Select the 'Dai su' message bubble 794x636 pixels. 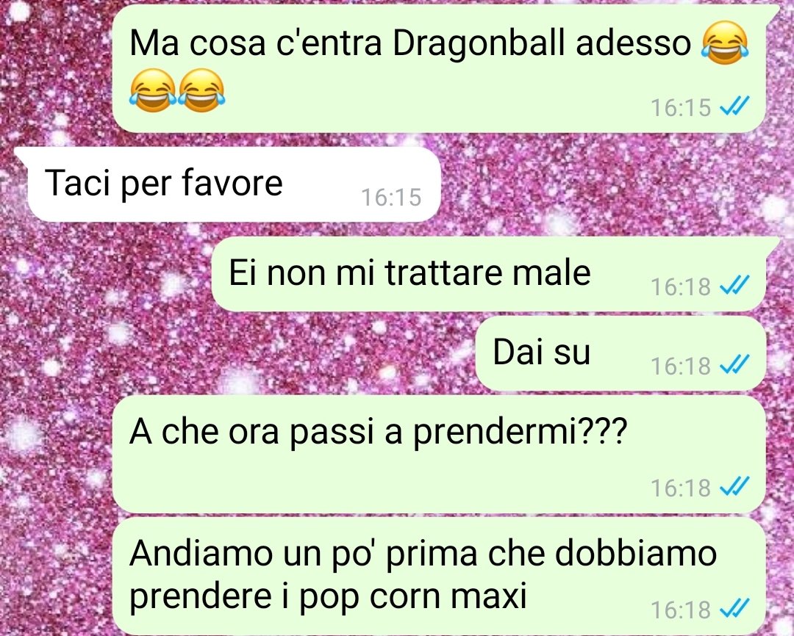pos(620,353)
